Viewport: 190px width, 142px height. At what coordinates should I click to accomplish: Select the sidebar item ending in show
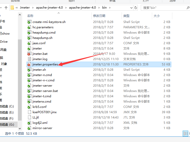tap(5, 34)
